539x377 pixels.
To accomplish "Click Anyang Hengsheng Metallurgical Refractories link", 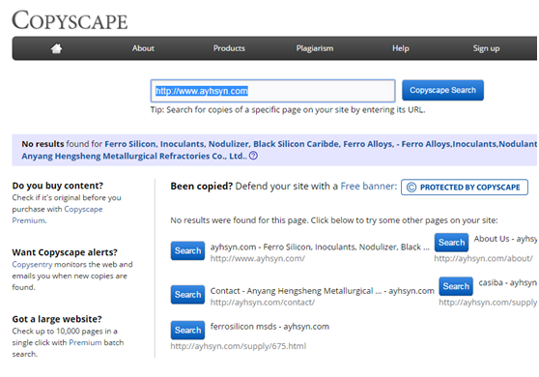I will [x=134, y=157].
